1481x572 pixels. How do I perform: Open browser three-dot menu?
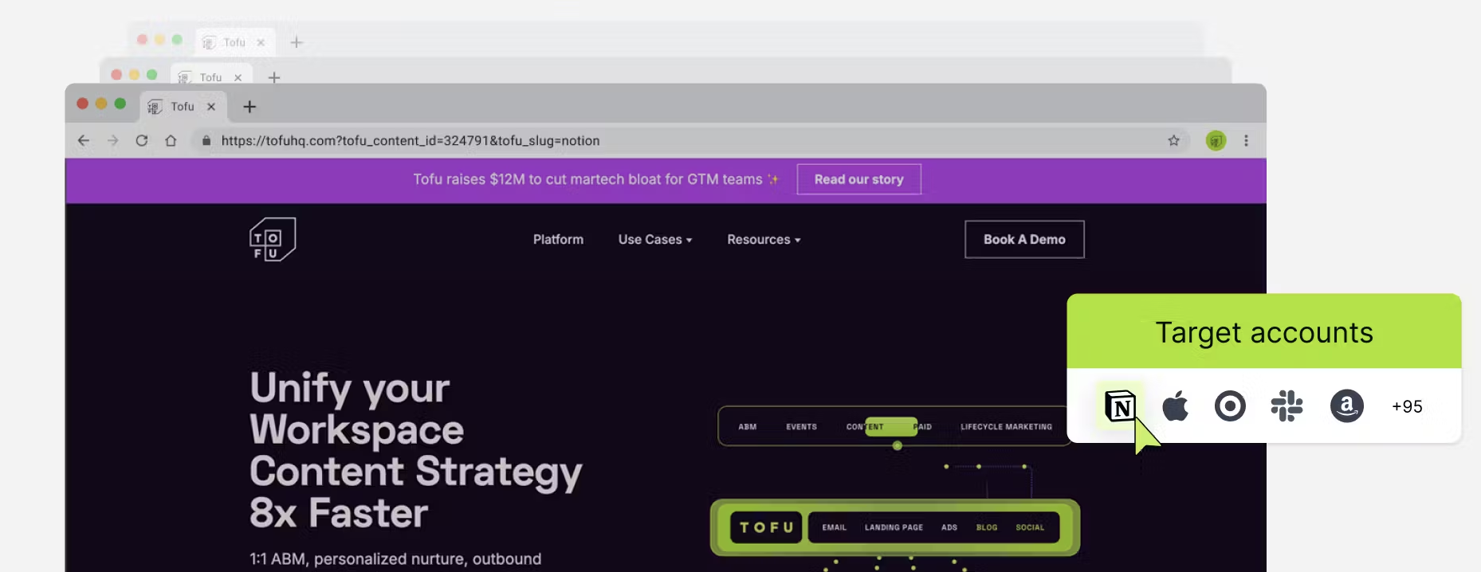click(1246, 140)
